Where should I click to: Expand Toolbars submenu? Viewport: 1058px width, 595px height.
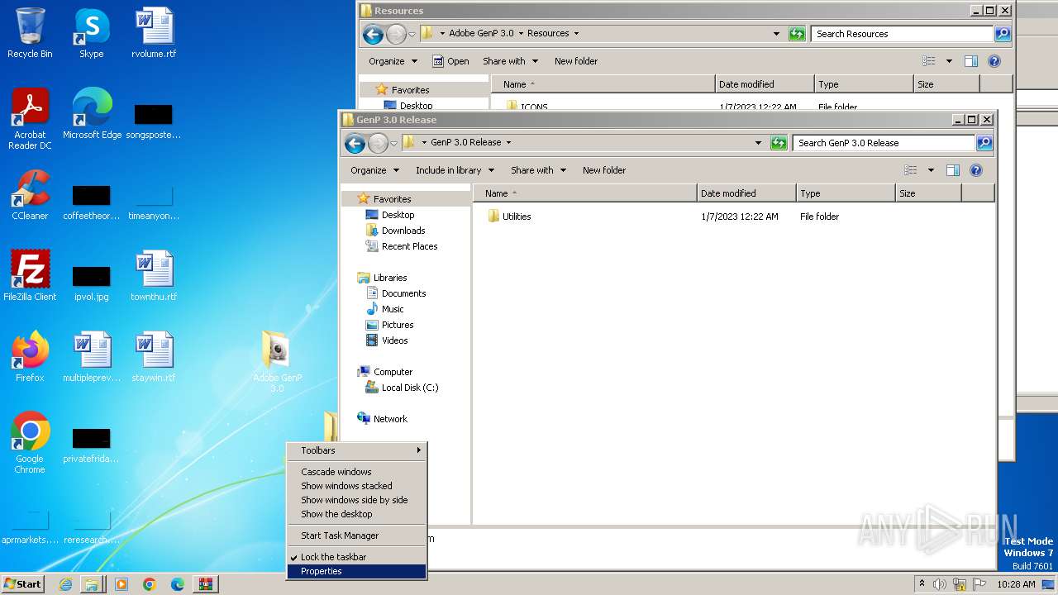point(356,450)
